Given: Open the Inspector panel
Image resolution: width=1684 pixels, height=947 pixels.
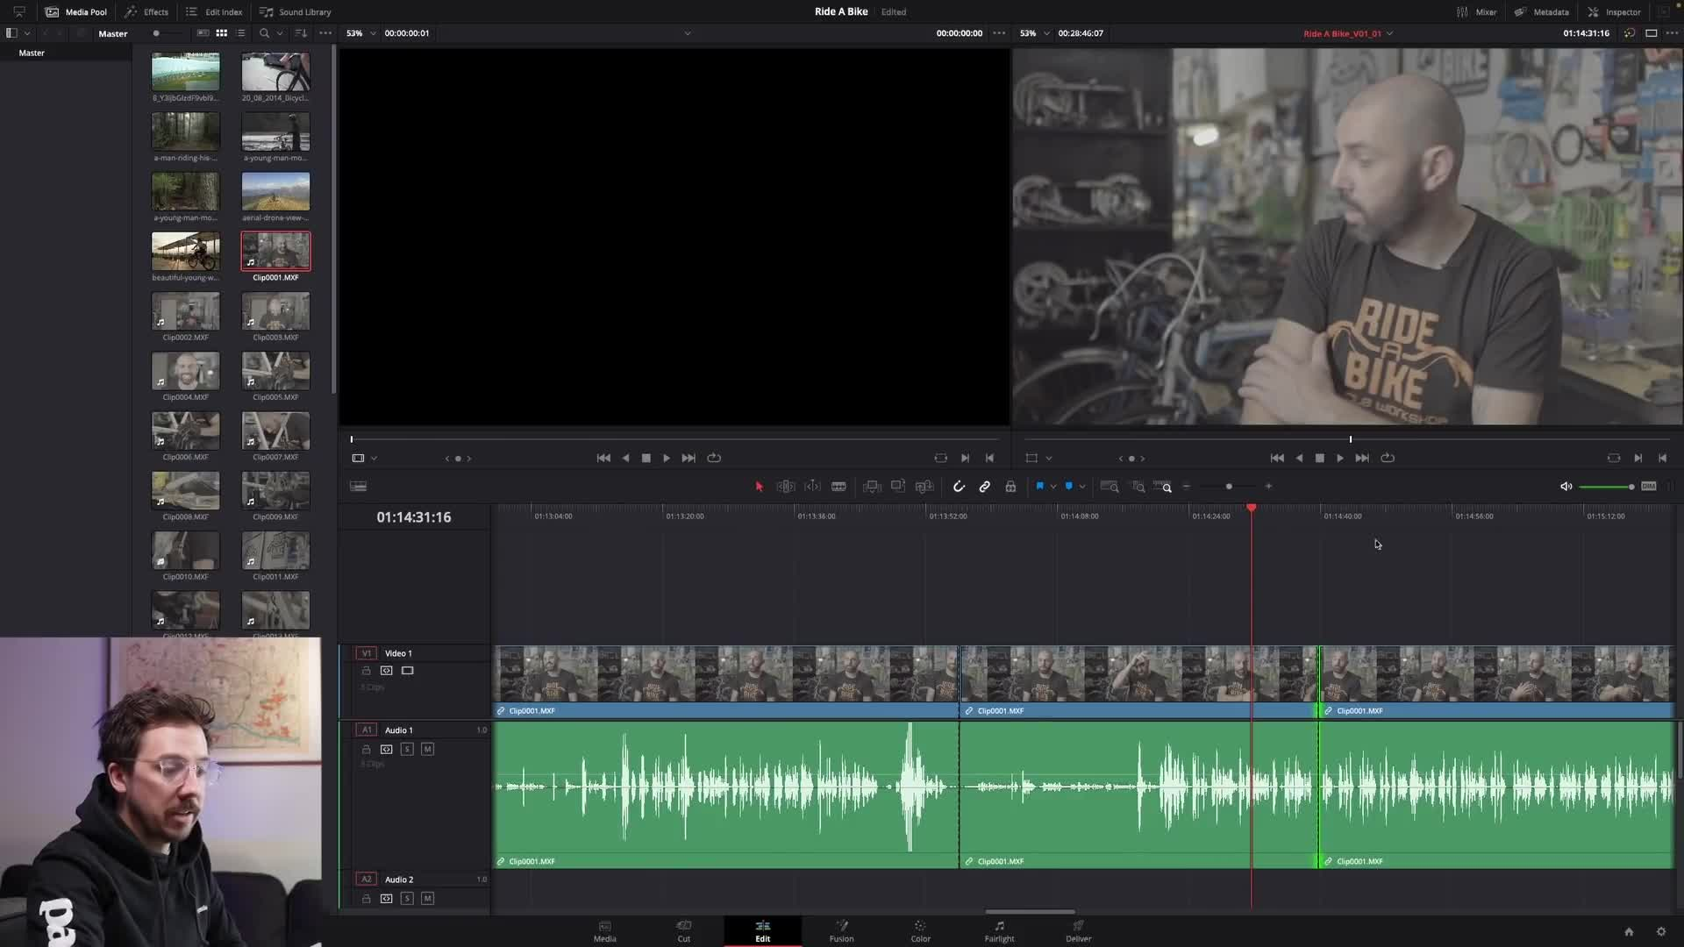Looking at the screenshot, I should click(1614, 11).
